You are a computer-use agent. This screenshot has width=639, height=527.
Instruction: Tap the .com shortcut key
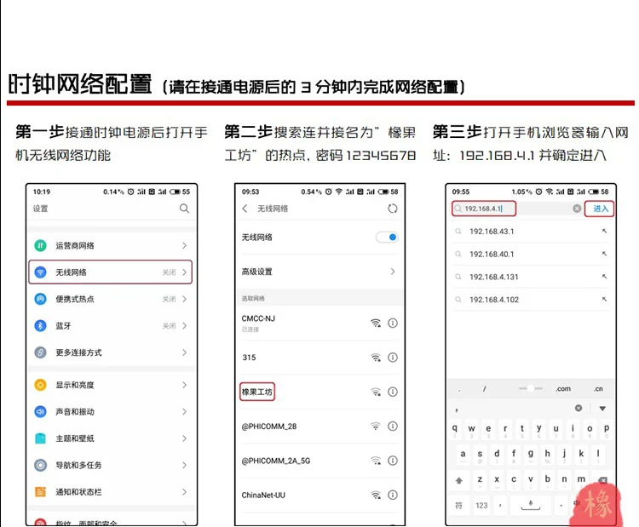pos(563,389)
